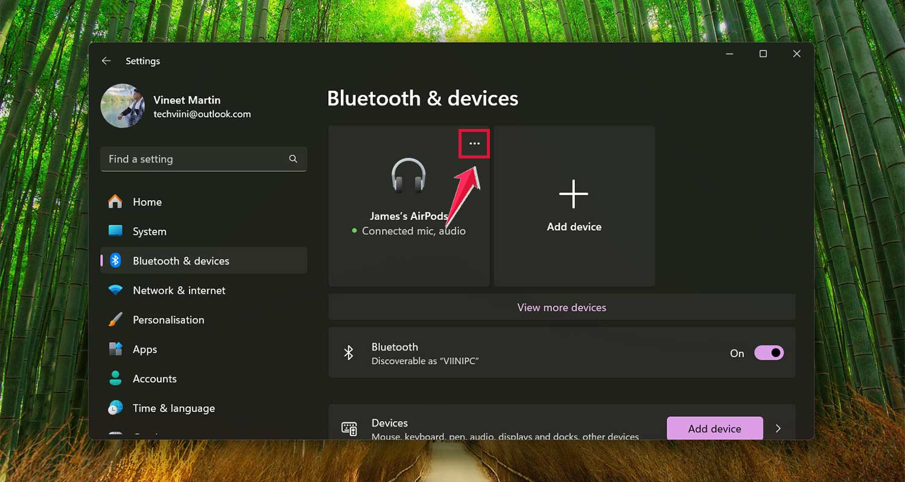The width and height of the screenshot is (905, 482).
Task: Expand the Devices row chevron
Action: click(778, 428)
